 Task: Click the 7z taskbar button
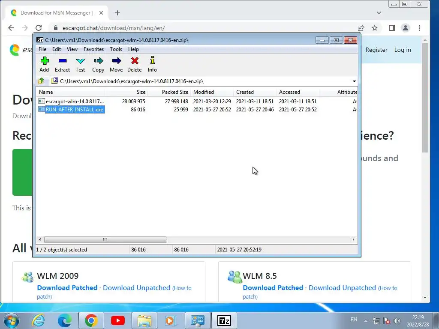point(224,320)
